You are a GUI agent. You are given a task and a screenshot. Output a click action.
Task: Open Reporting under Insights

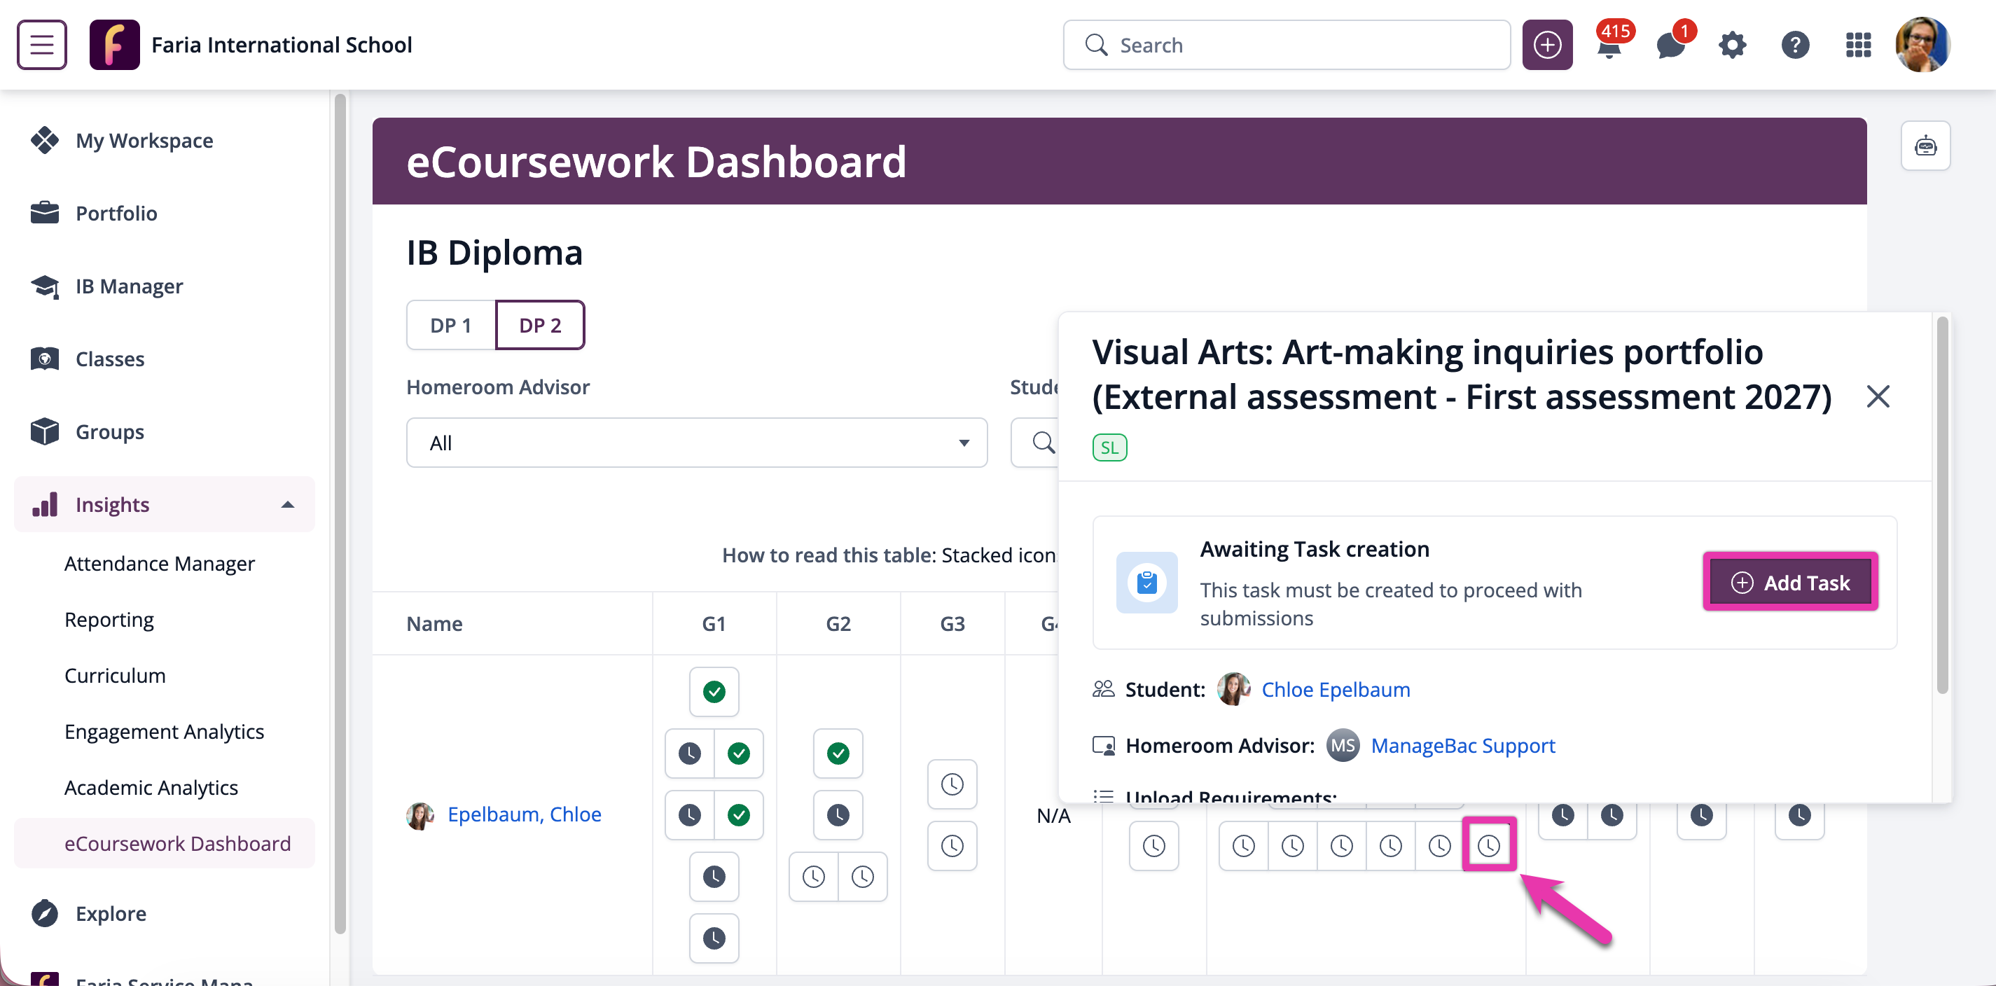[109, 620]
